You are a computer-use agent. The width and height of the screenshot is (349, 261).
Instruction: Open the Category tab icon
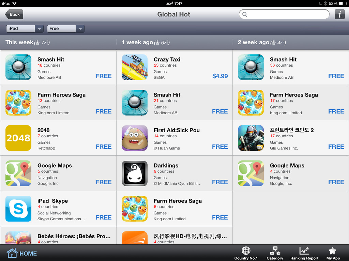(275, 251)
